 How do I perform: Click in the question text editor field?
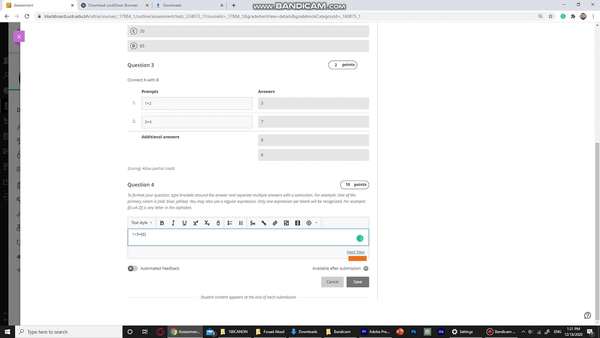click(x=248, y=238)
